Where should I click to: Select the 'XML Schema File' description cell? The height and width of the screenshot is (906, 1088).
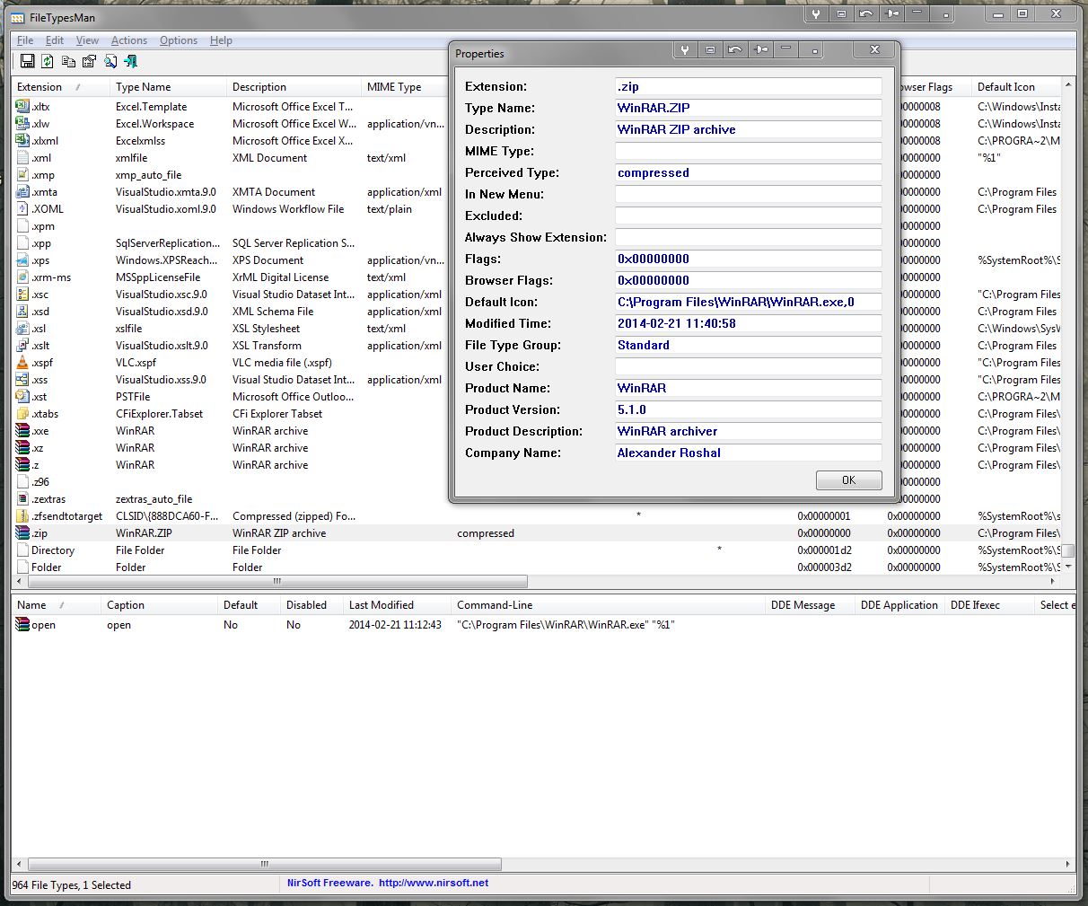[x=273, y=311]
